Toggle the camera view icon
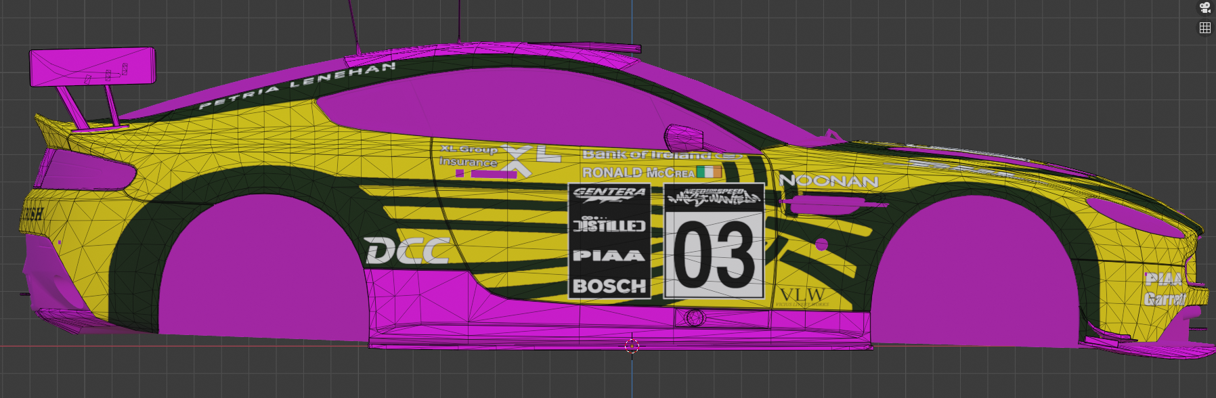 point(1205,7)
